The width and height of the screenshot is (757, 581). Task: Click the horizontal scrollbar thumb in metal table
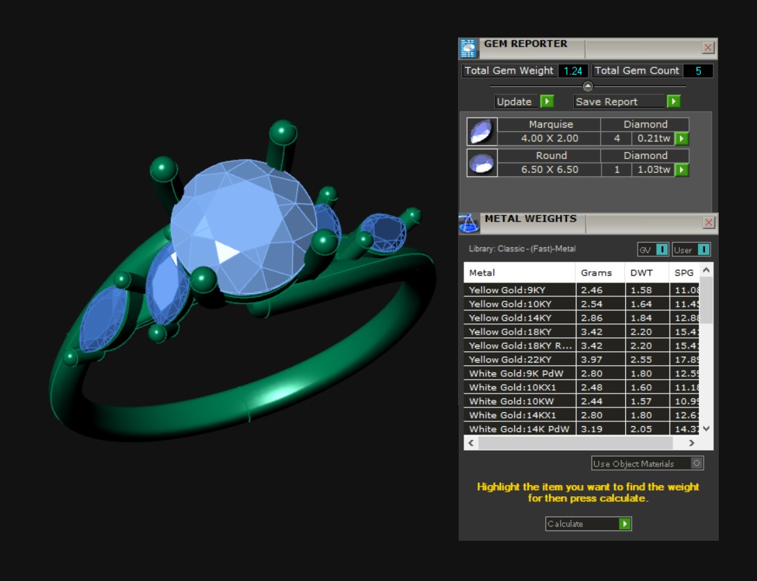(575, 443)
